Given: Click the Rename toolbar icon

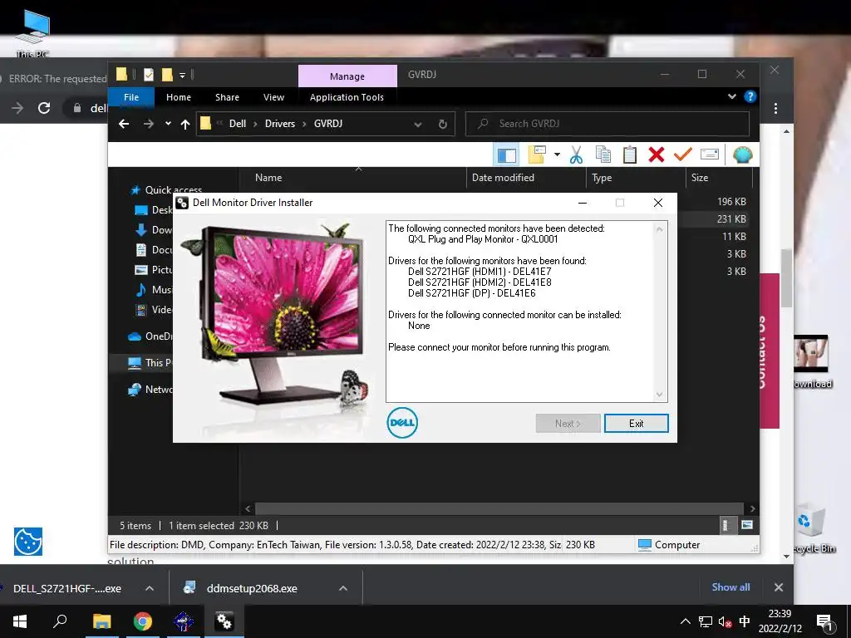Looking at the screenshot, I should coord(710,155).
